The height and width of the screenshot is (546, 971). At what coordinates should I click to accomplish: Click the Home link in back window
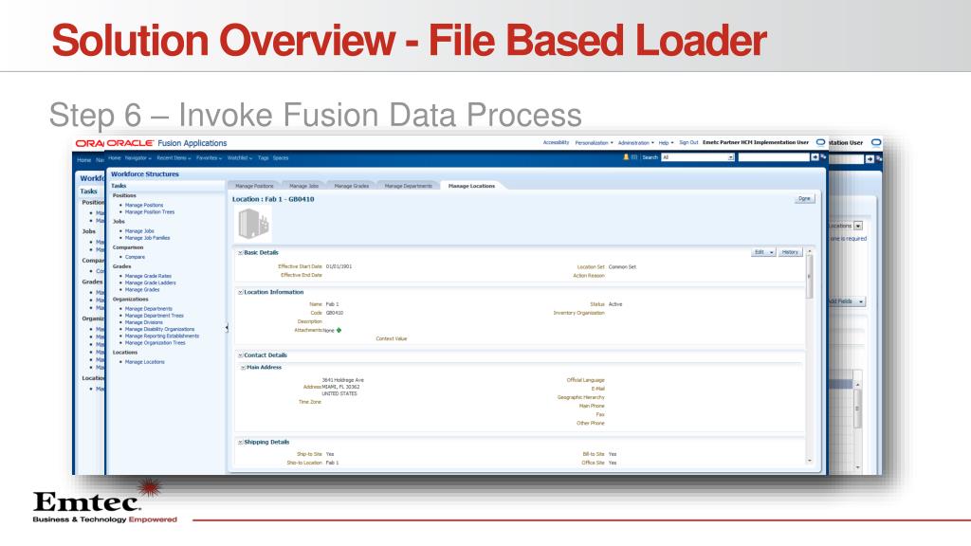[83, 159]
